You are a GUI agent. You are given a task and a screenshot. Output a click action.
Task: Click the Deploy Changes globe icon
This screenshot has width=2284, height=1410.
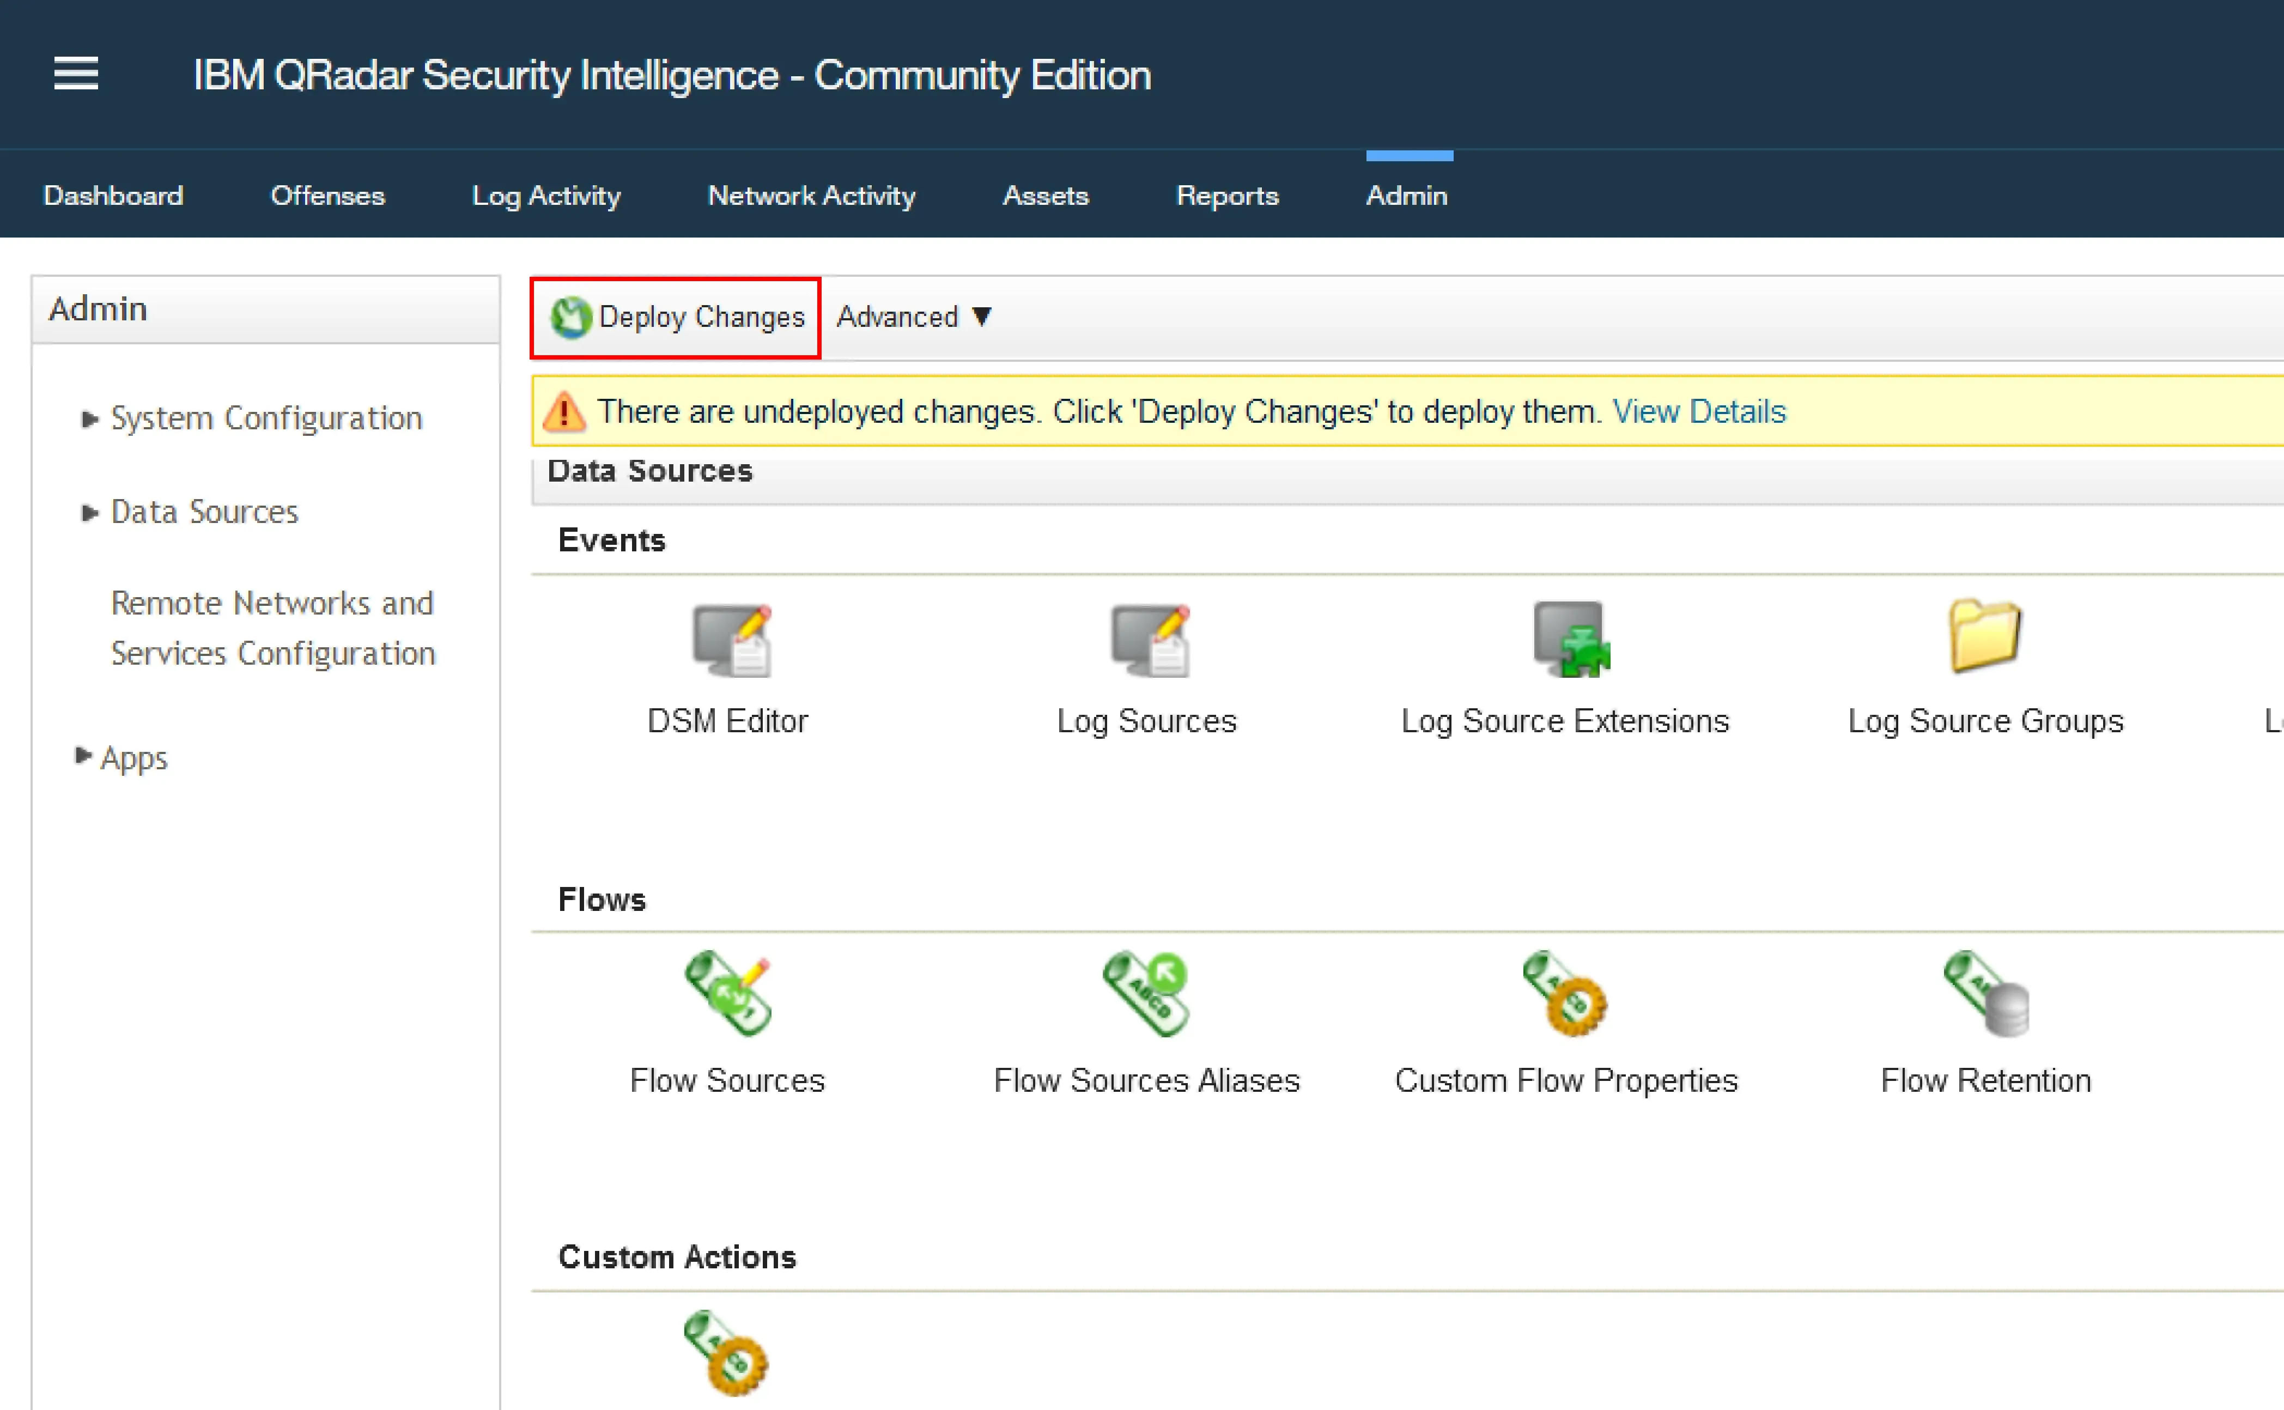(x=570, y=317)
